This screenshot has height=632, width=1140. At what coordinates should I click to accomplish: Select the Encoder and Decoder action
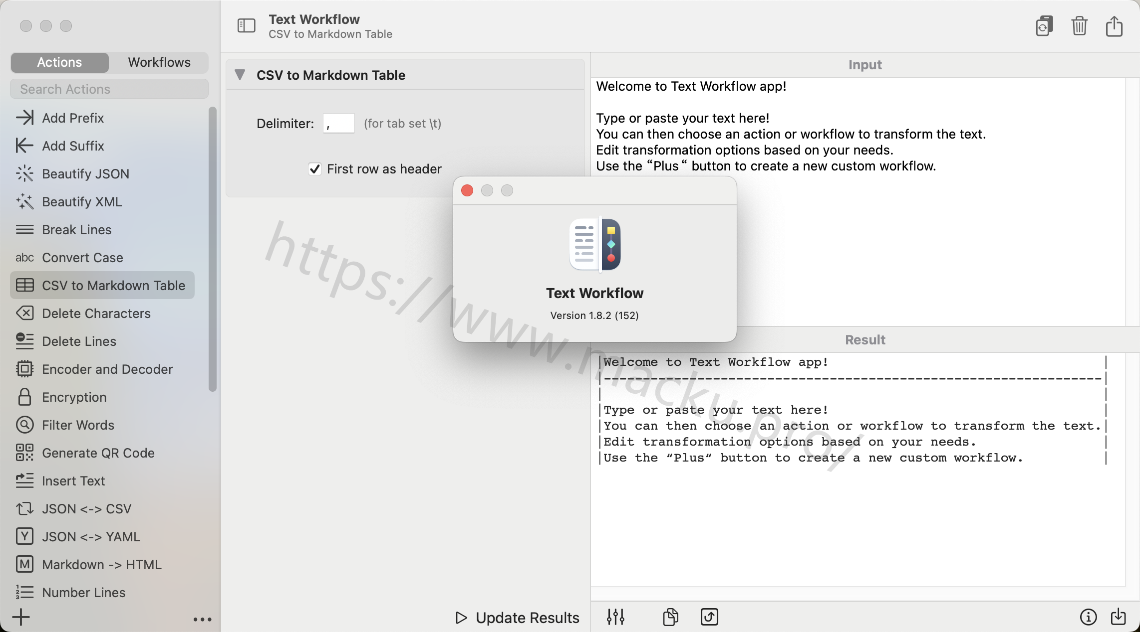pos(102,369)
